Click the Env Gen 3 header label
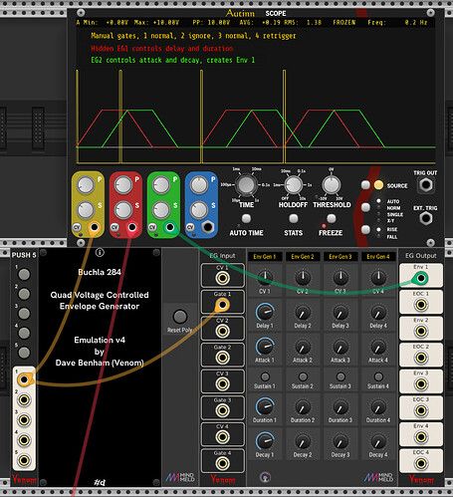The image size is (453, 497). 340,257
